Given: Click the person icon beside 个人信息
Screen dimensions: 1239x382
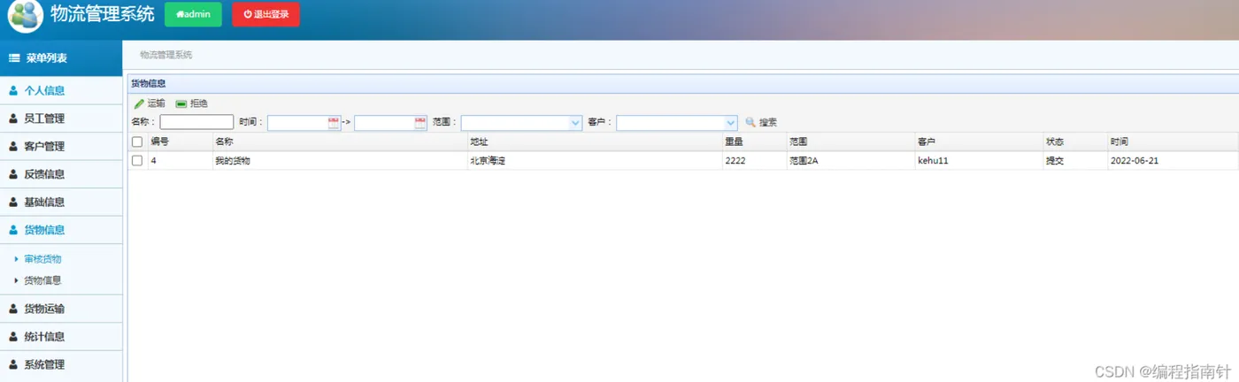Looking at the screenshot, I should click(x=13, y=90).
